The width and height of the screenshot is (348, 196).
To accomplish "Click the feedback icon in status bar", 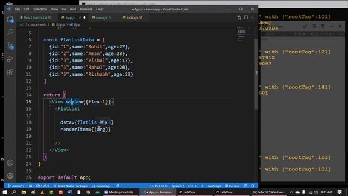I will tap(245, 186).
